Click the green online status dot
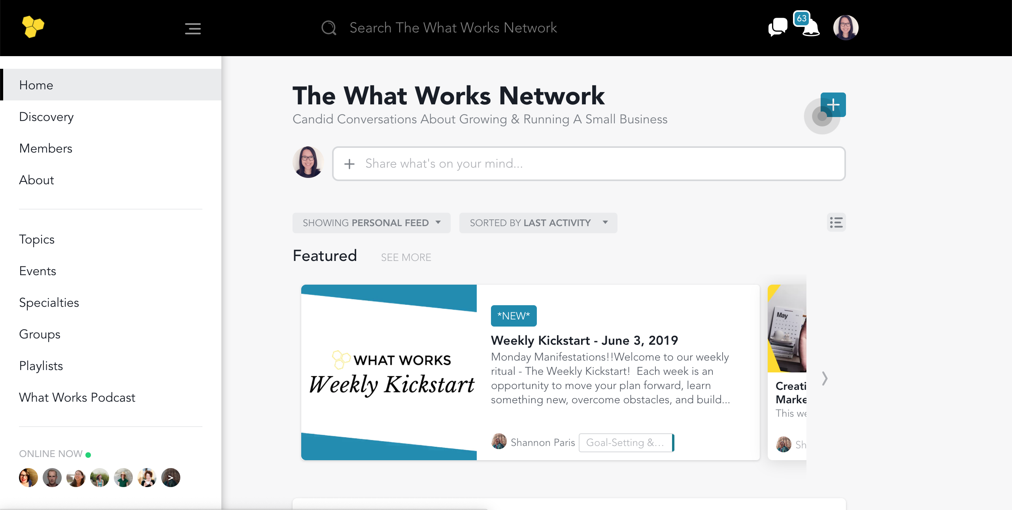Image resolution: width=1012 pixels, height=510 pixels. tap(89, 454)
